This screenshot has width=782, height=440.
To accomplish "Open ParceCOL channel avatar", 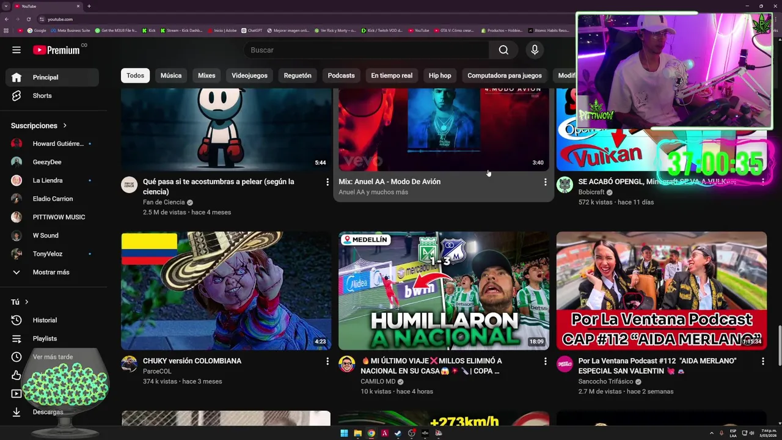I will [x=129, y=364].
